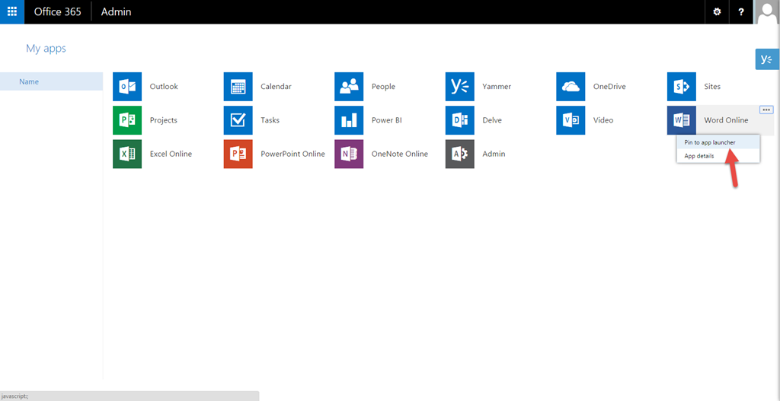Open the Word Online tile icon
The height and width of the screenshot is (401, 780).
point(682,120)
